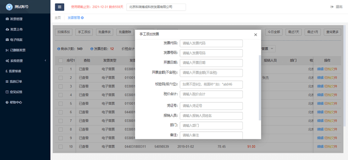
Task: Tick the checkbox for row 2
Action: point(61,78)
